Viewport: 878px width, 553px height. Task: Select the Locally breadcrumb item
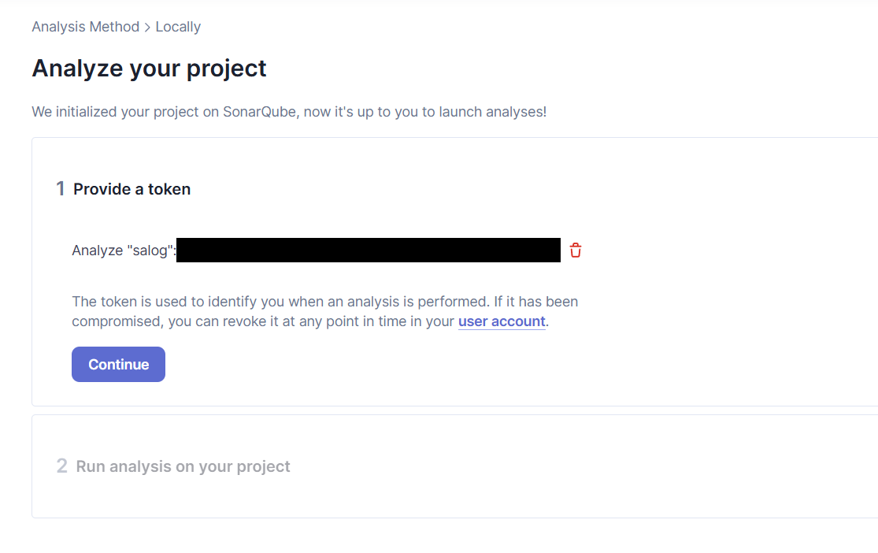tap(178, 27)
